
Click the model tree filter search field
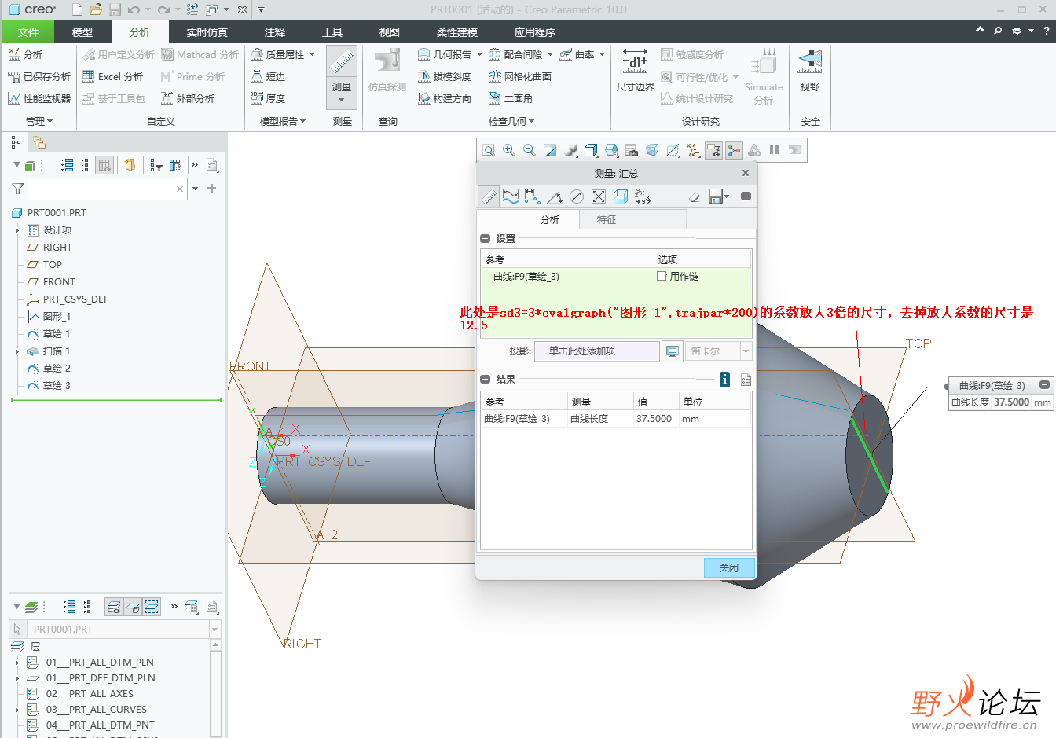108,189
